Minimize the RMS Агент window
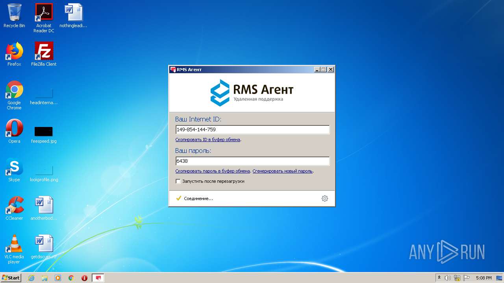504x283 pixels. (317, 70)
